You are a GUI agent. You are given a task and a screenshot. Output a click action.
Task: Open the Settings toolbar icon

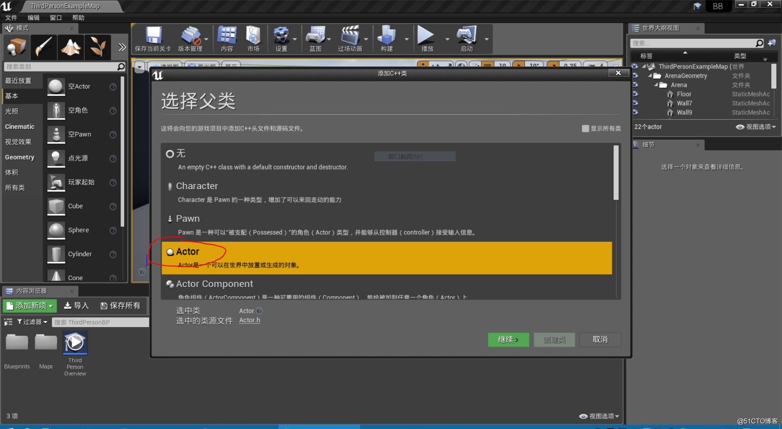coord(281,36)
